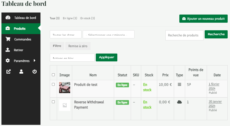Toggle the select-all products checkbox

coord(53,75)
